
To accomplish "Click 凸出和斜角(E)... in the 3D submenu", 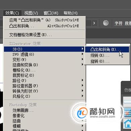I will (x=107, y=49).
